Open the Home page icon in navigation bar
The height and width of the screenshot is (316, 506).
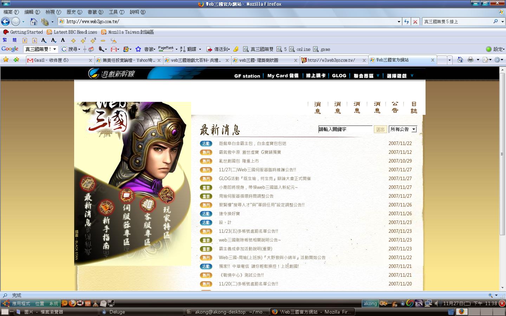(34, 22)
